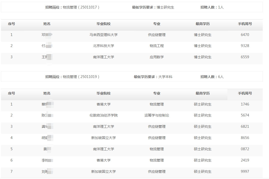The width and height of the screenshot is (269, 179).
Task: Click the position title 物流管理（25011019）
Action: [81, 77]
